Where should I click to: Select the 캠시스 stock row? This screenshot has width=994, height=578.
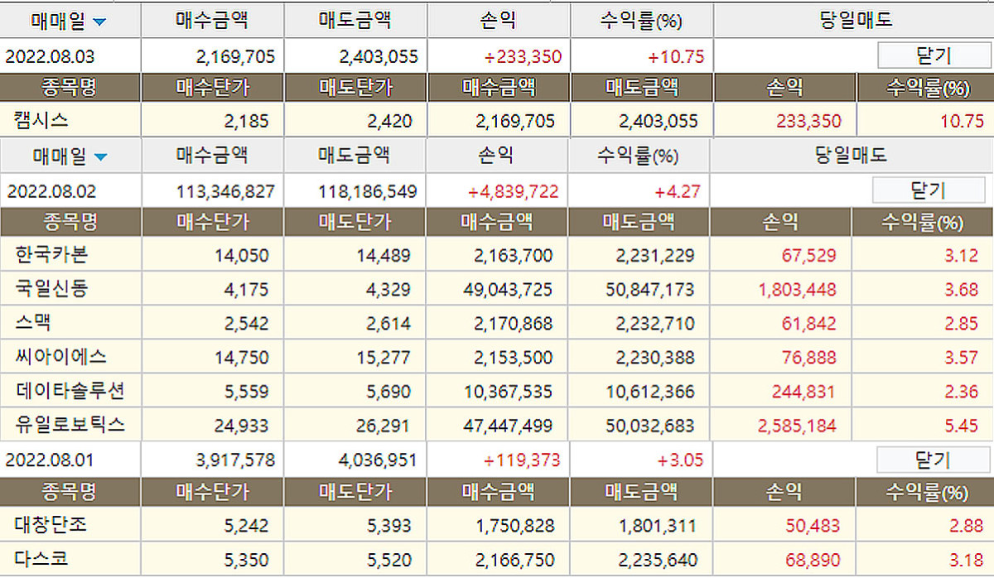coord(41,121)
